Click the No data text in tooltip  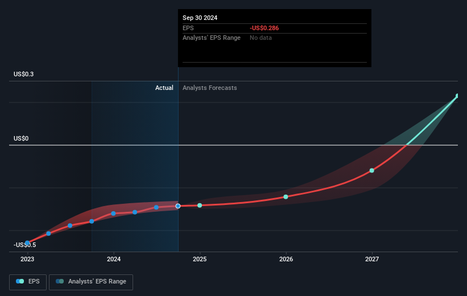(x=261, y=38)
